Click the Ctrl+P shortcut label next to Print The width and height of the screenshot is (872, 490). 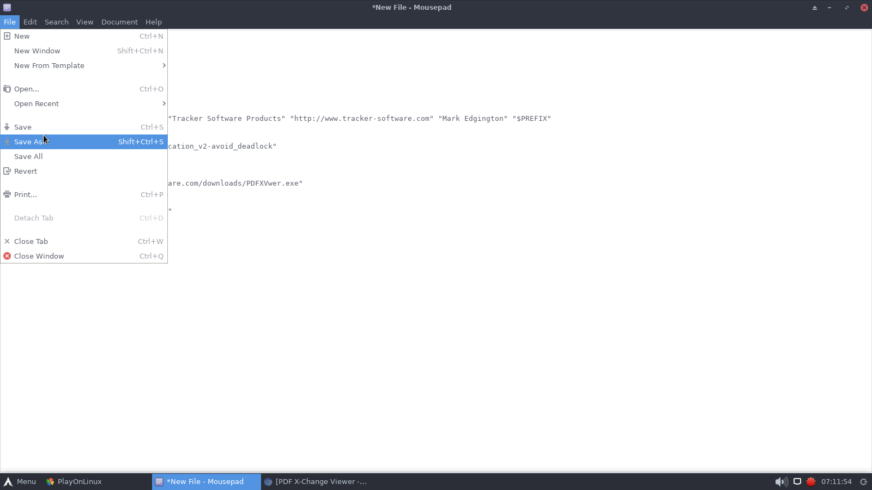pyautogui.click(x=152, y=194)
